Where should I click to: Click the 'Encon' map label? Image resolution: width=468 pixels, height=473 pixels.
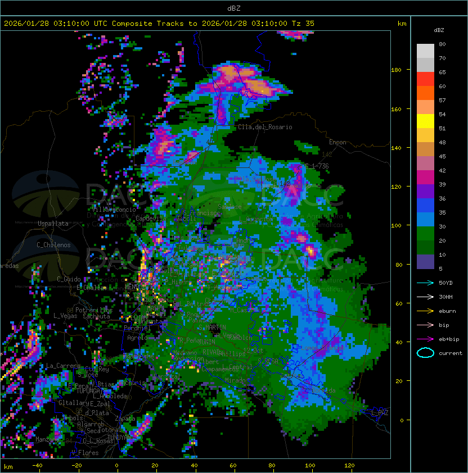(x=337, y=142)
